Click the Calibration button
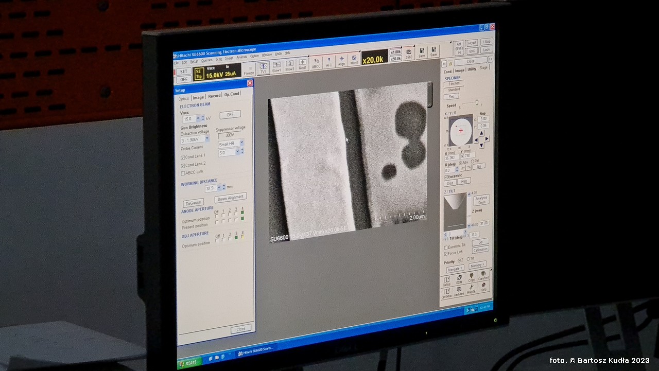 480,250
